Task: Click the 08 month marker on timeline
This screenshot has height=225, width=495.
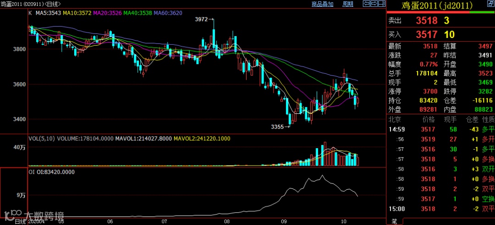Action: click(x=226, y=221)
